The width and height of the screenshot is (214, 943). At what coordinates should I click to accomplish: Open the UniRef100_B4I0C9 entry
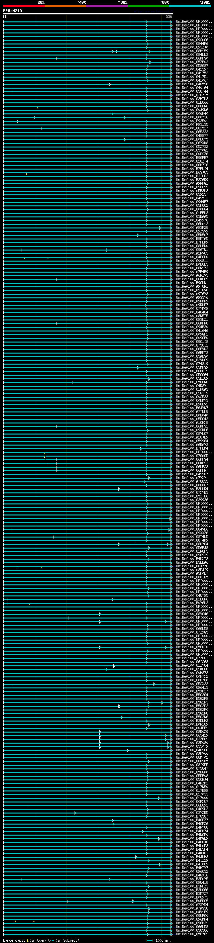[192, 864]
